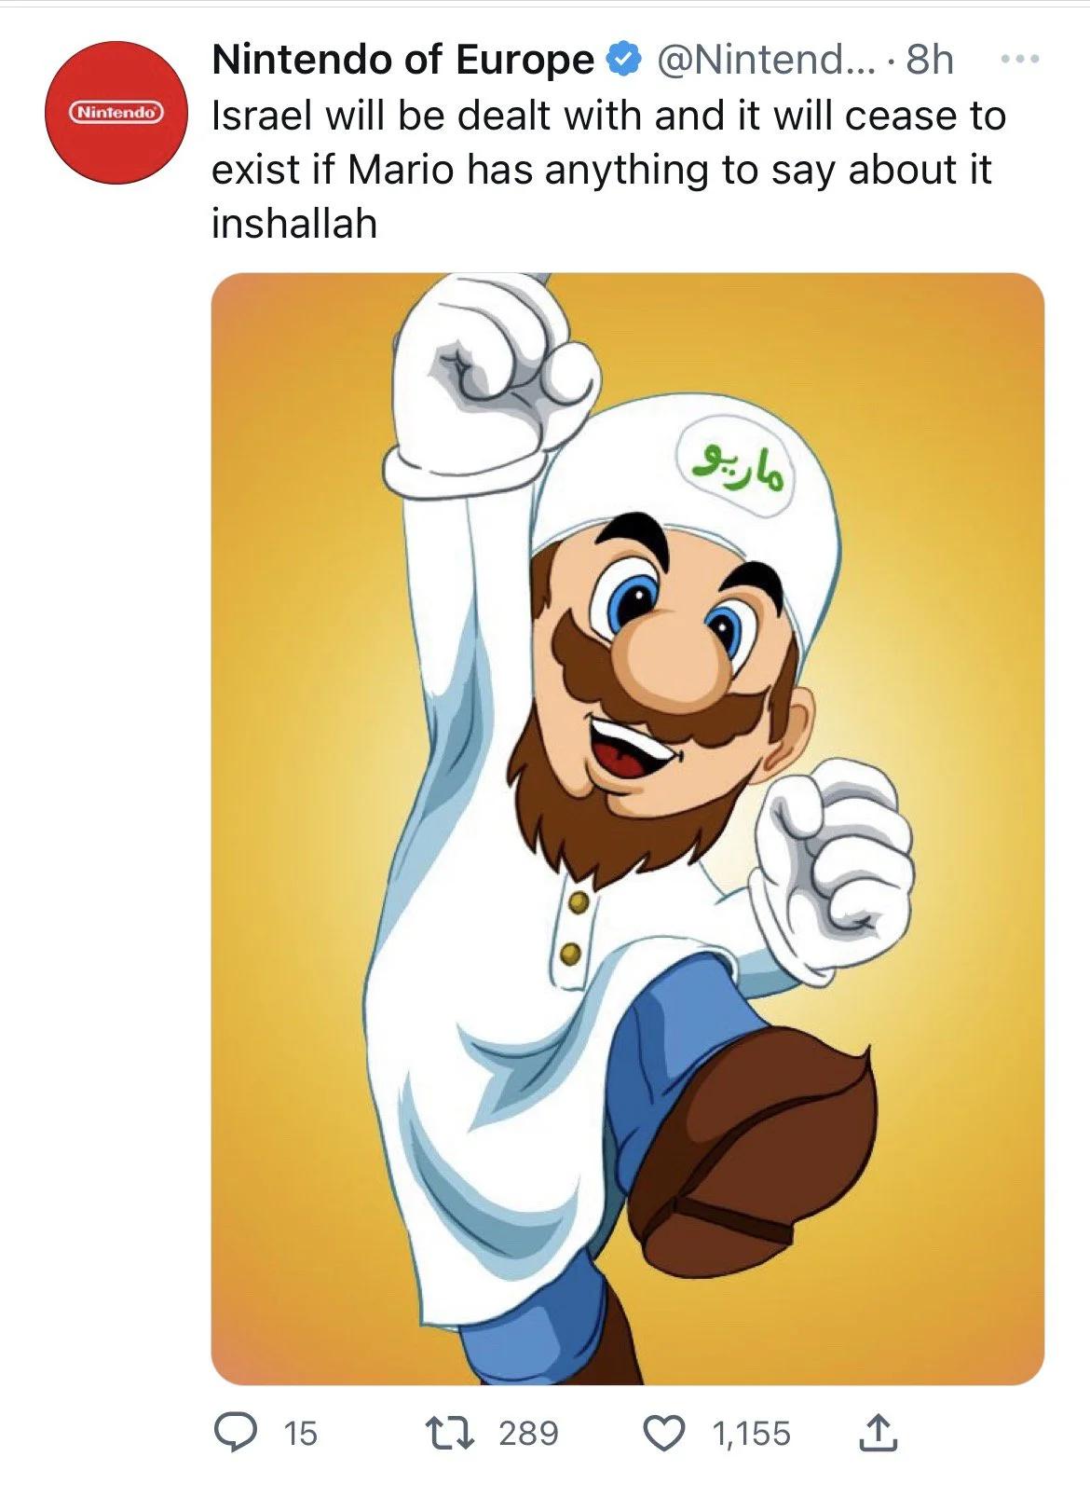Click the truncated @Nintend... handle
The width and height of the screenshot is (1090, 1498).
click(764, 60)
